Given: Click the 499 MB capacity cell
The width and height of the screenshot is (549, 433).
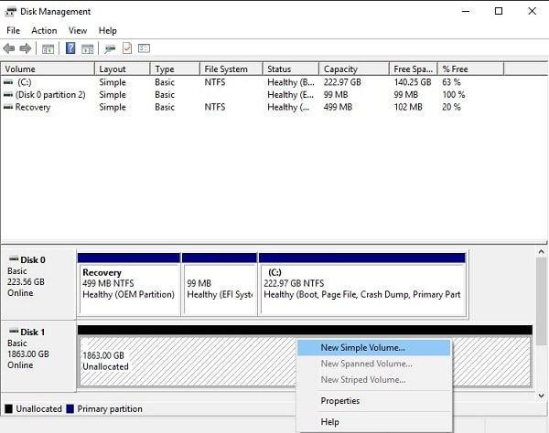Looking at the screenshot, I should pyautogui.click(x=338, y=107).
